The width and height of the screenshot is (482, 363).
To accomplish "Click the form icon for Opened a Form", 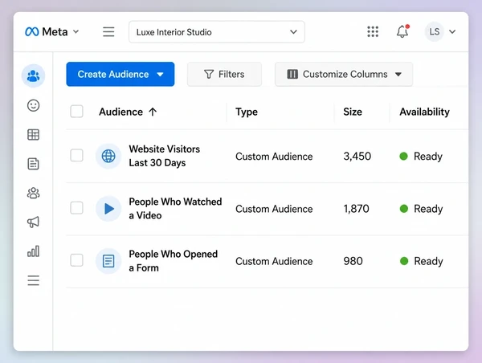I will (x=108, y=261).
